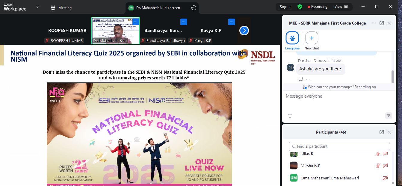
Task: Open the View layout dropdown
Action: click(x=341, y=7)
